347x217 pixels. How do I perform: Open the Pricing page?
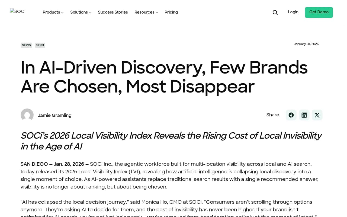point(171,12)
